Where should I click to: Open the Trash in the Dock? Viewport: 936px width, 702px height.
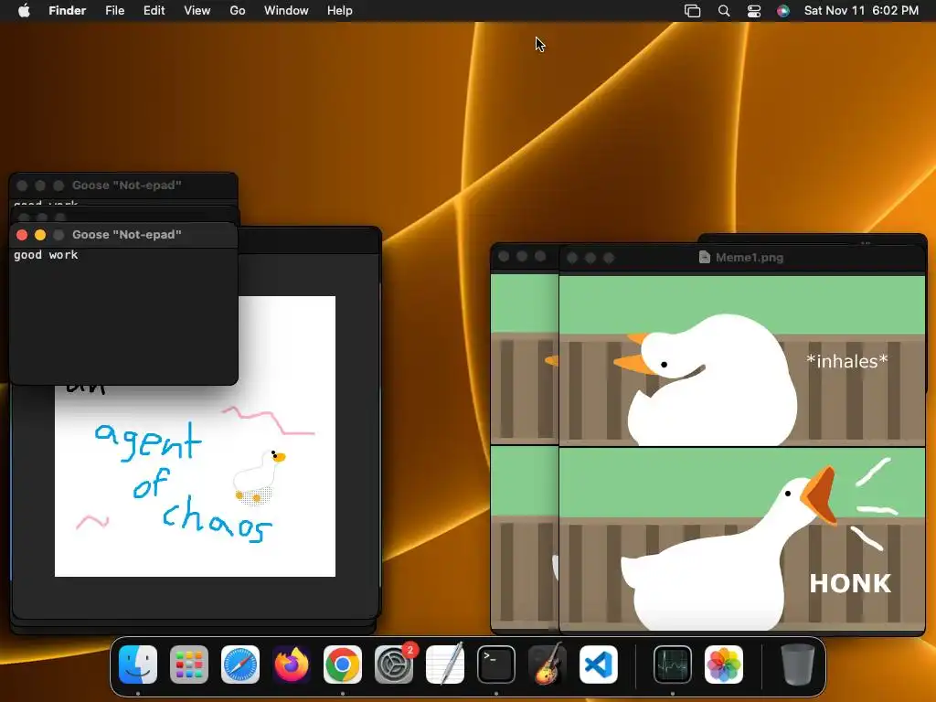[797, 665]
